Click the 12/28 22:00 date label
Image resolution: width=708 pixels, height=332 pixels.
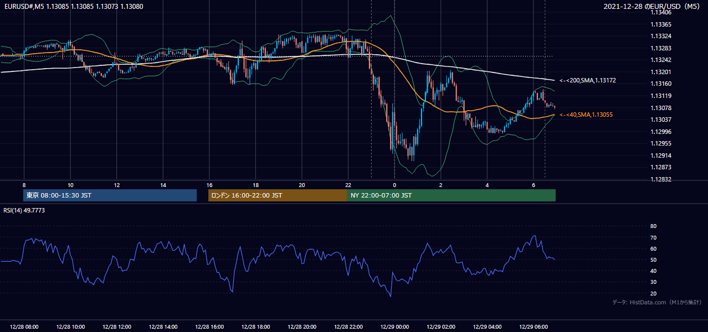(348, 327)
